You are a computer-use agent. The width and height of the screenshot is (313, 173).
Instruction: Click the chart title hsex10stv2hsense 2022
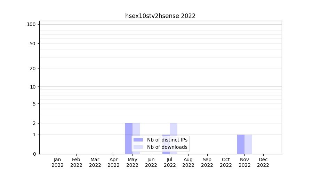(160, 16)
